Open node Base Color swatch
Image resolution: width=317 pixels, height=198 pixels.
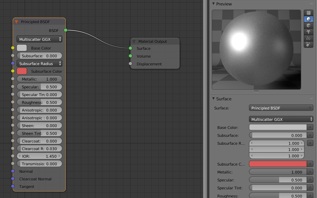[x=22, y=48]
